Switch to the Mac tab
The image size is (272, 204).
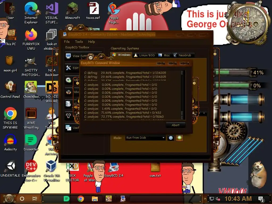164,55
